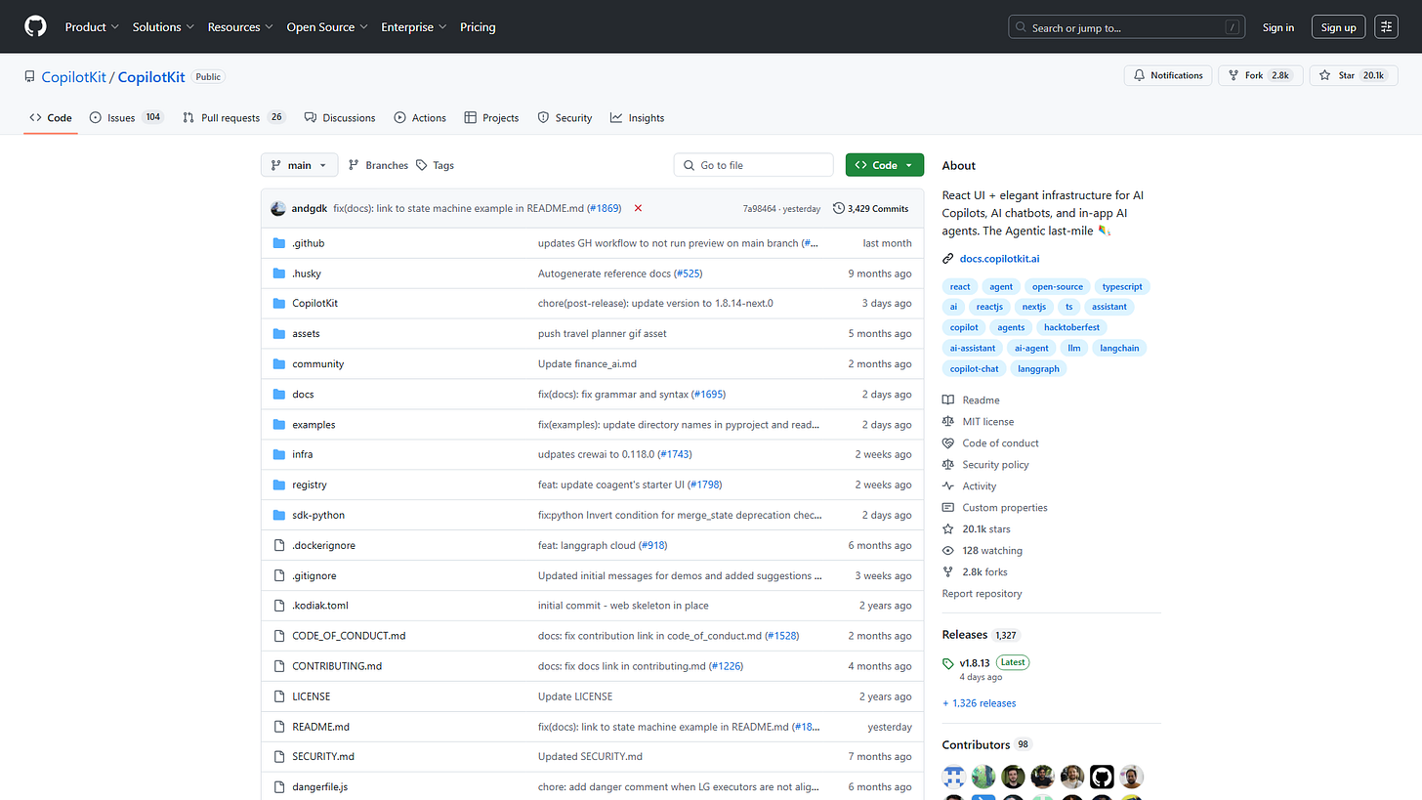Click the Activity pulse icon
This screenshot has height=800, width=1422.
click(x=948, y=486)
